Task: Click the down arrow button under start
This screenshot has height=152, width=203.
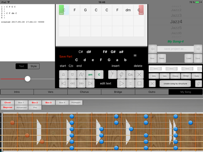Action: point(63,75)
